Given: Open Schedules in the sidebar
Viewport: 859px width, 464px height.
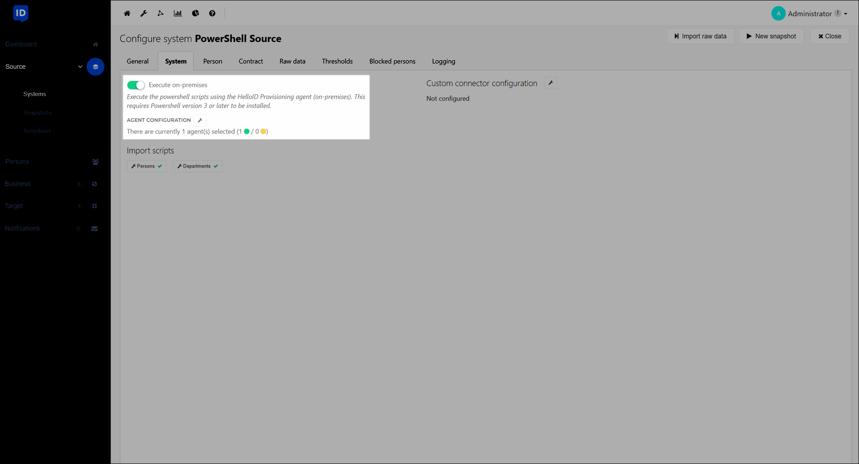Looking at the screenshot, I should tap(37, 131).
